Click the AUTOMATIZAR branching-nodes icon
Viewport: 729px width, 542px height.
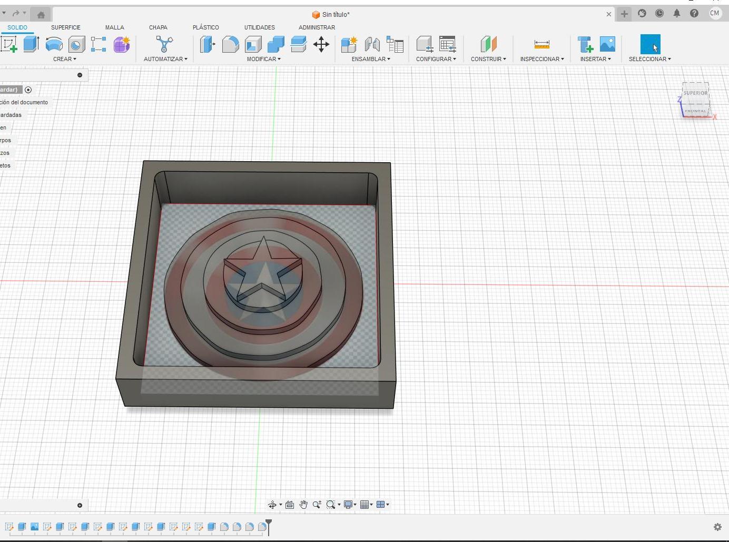(164, 44)
